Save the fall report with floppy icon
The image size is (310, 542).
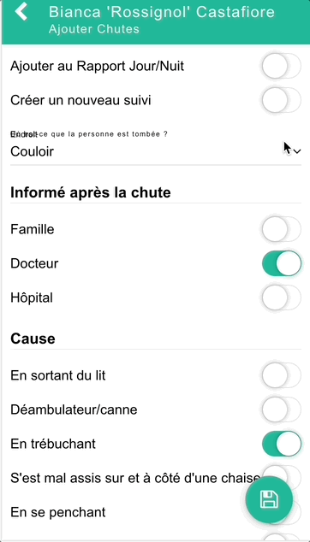tap(269, 500)
